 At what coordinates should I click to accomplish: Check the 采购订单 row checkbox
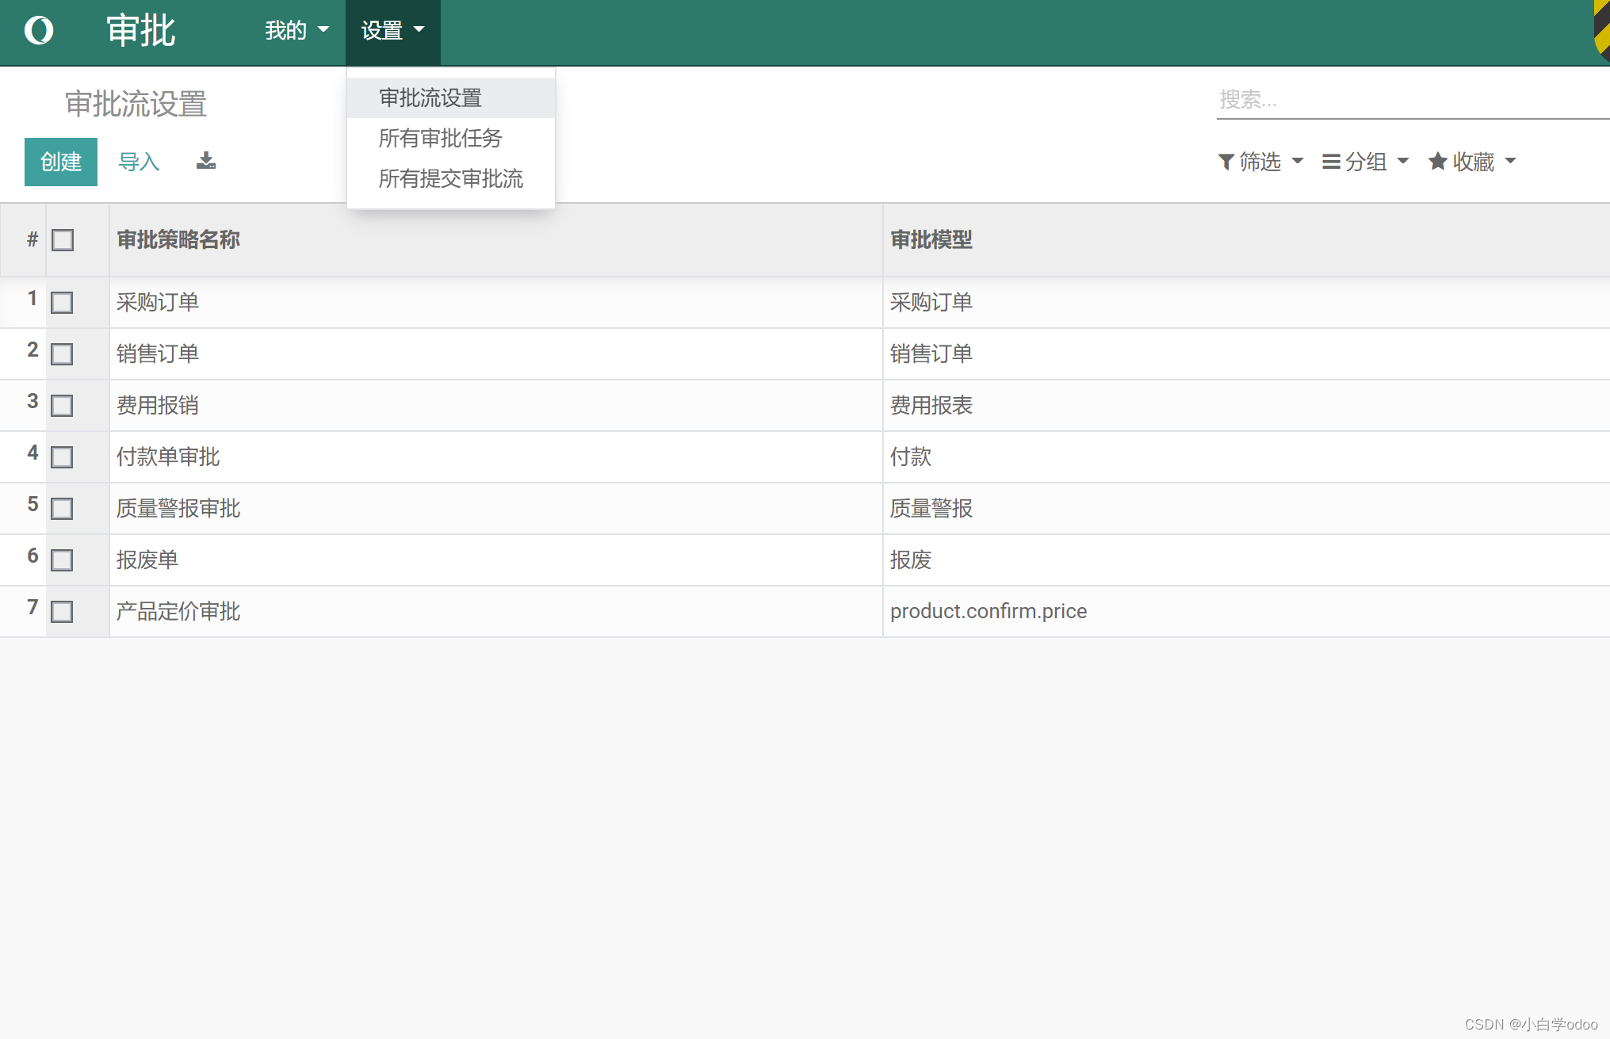(62, 303)
